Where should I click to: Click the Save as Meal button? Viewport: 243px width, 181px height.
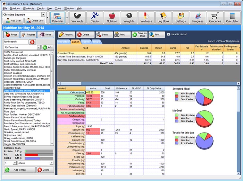click(140, 35)
